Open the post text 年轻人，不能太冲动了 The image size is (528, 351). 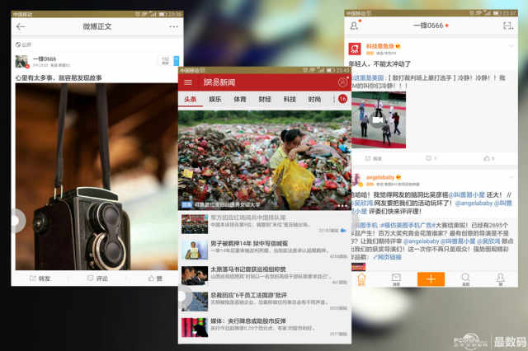coord(379,63)
